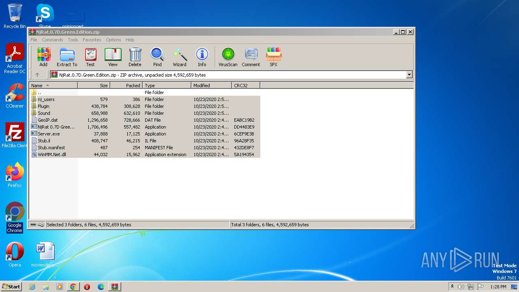This screenshot has height=292, width=519.
Task: Open the Options menu
Action: pyautogui.click(x=114, y=40)
